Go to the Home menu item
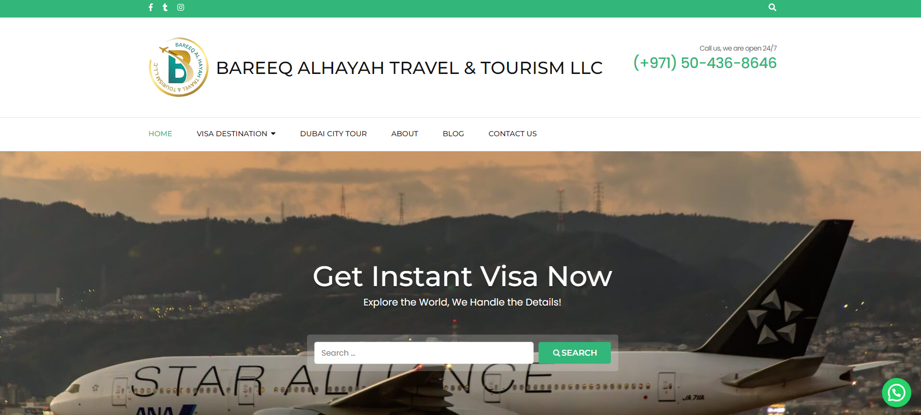Image resolution: width=921 pixels, height=415 pixels. (x=160, y=134)
